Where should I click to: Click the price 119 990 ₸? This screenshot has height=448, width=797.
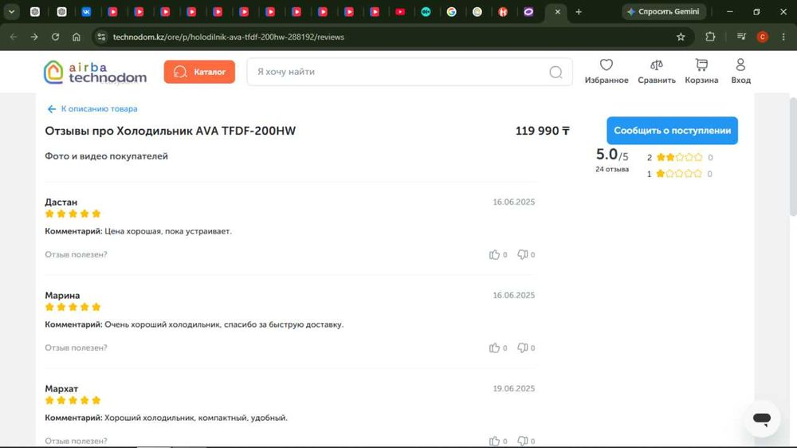(x=542, y=131)
